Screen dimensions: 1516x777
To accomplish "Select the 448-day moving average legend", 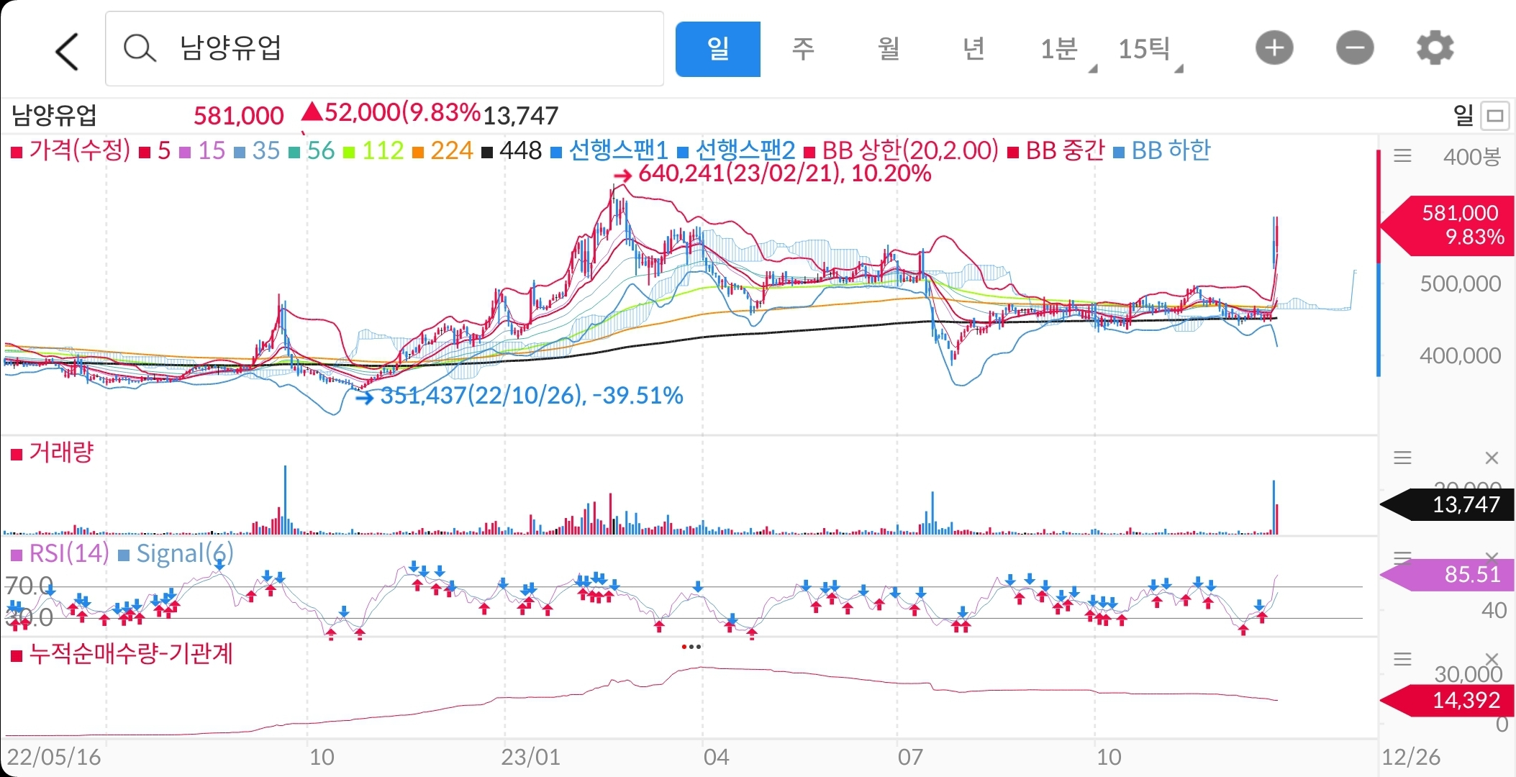I will coord(511,150).
